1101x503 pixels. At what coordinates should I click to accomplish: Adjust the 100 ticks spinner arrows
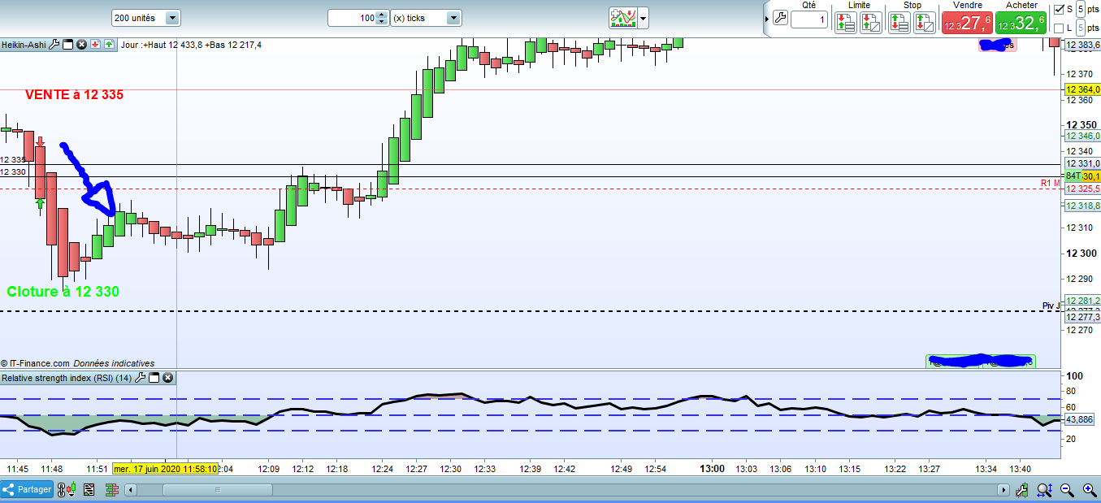(382, 18)
